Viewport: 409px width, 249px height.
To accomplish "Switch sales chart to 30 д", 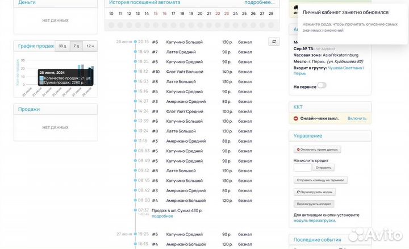I will [62, 45].
